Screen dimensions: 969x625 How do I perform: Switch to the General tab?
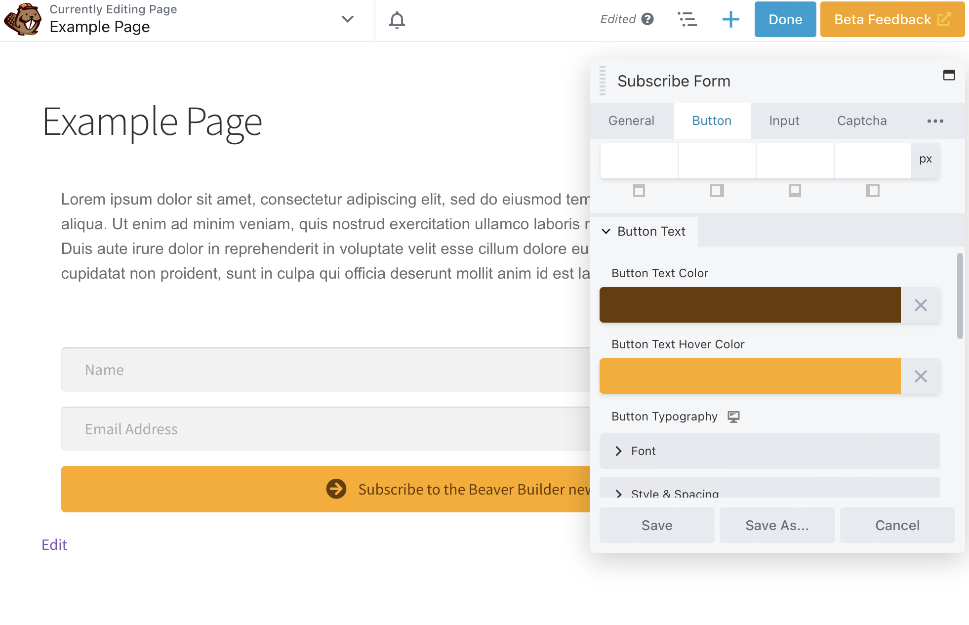click(x=631, y=121)
